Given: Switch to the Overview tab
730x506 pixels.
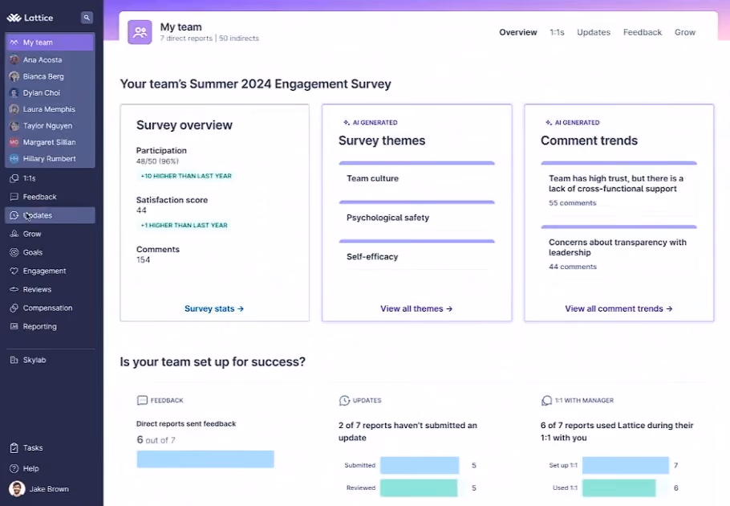Looking at the screenshot, I should 518,32.
